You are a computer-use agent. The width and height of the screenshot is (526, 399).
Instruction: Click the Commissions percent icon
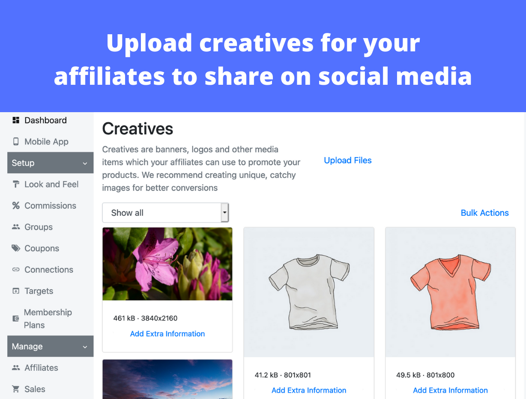coord(16,205)
